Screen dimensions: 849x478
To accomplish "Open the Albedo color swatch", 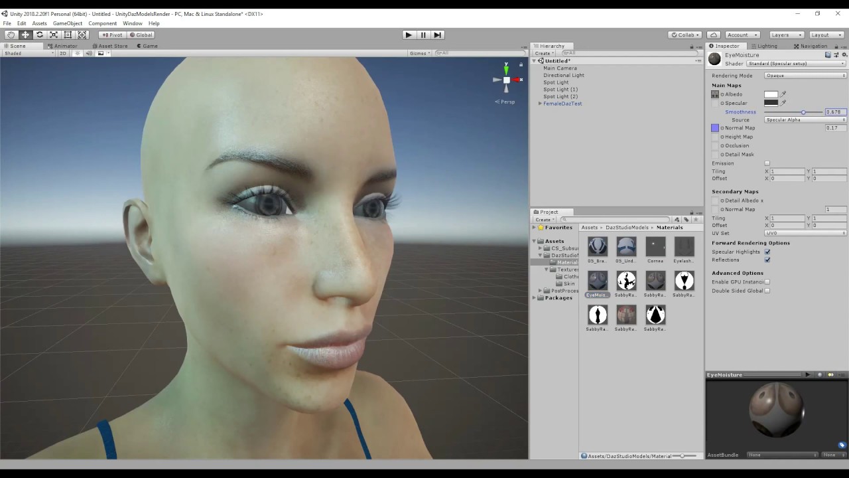I will pos(771,94).
